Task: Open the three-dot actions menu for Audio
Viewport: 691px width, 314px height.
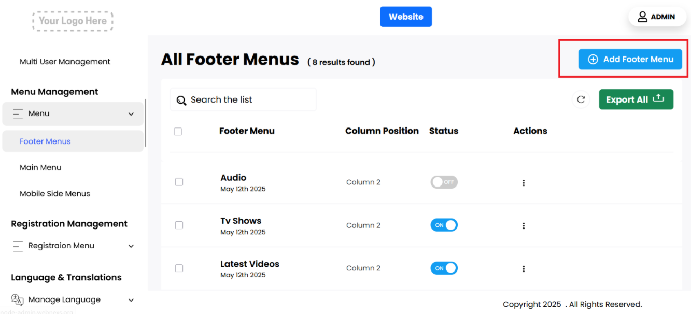Action: tap(524, 183)
